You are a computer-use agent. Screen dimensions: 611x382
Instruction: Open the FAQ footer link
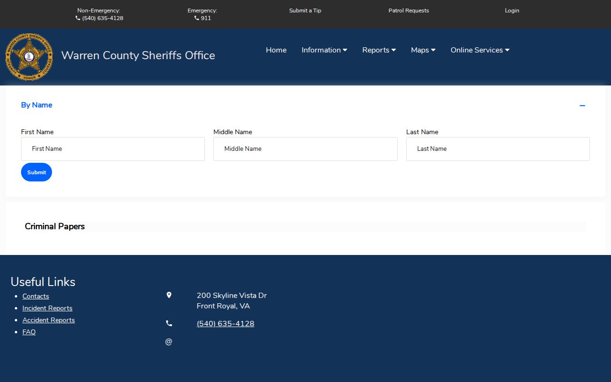coord(29,332)
